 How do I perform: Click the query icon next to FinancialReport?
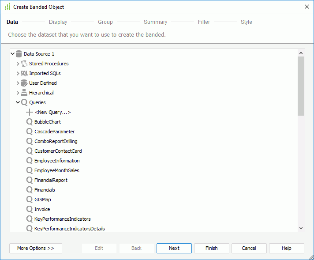[x=30, y=180]
